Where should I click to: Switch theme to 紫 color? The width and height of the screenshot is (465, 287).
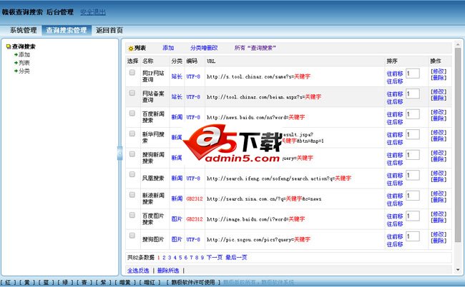pyautogui.click(x=103, y=282)
